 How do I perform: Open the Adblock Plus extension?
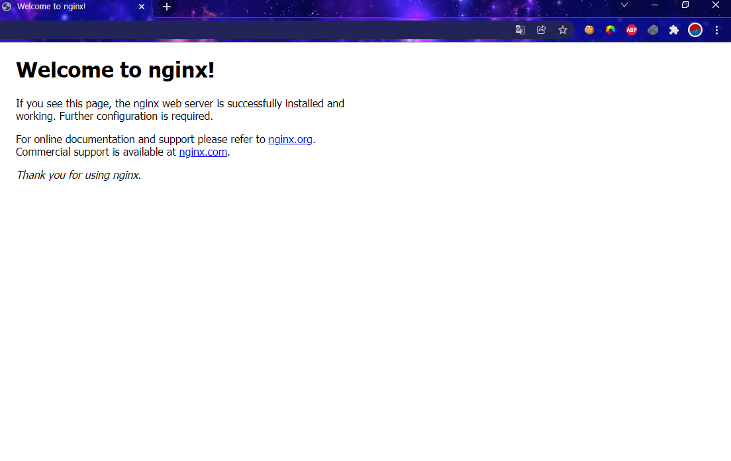[x=632, y=30]
